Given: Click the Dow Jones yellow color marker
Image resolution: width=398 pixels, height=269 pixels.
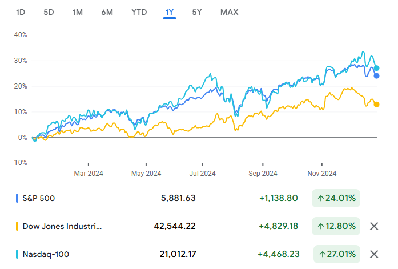Looking at the screenshot, I should pos(17,226).
